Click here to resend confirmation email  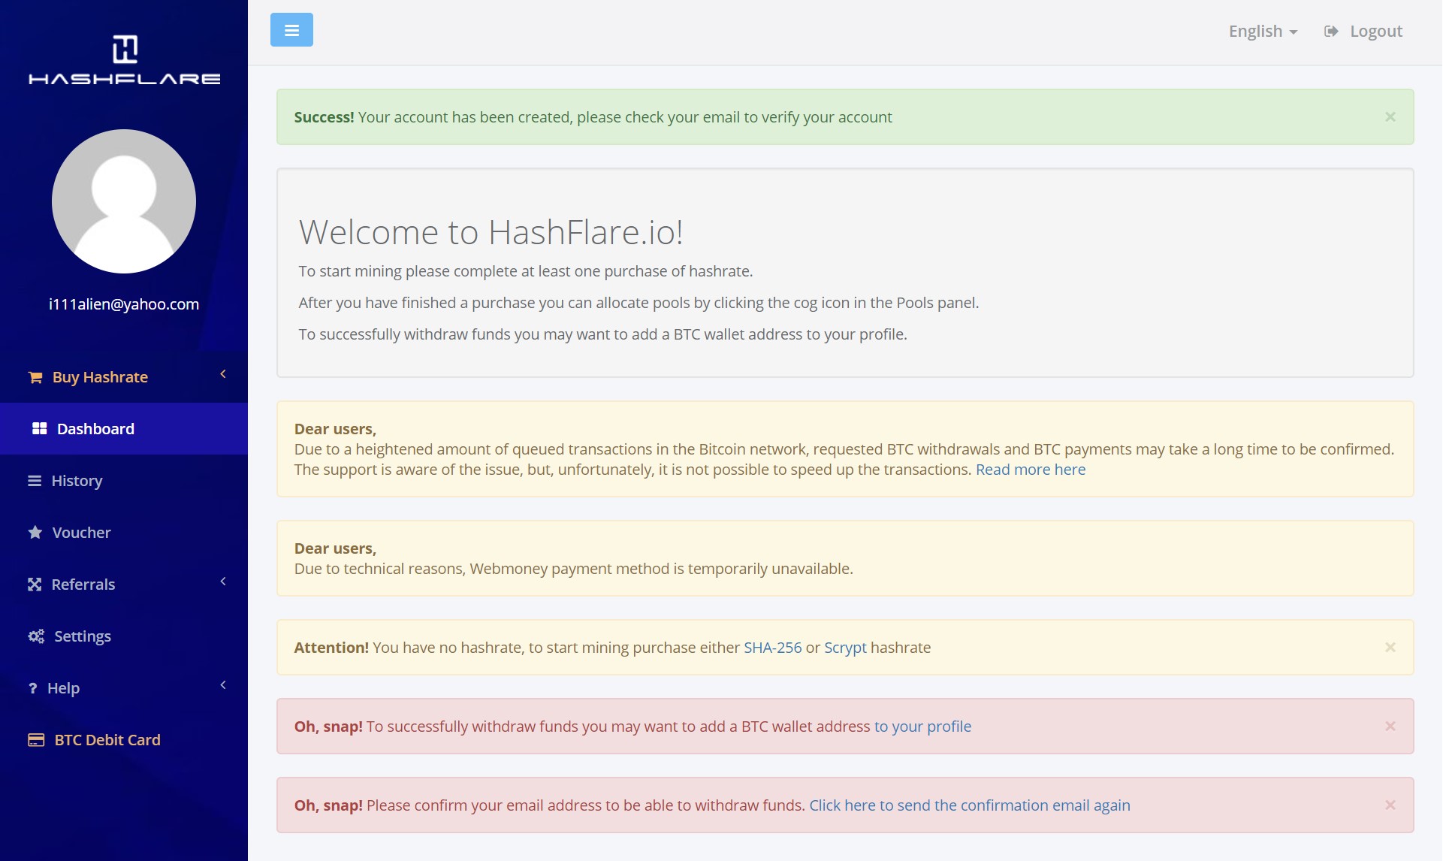970,805
